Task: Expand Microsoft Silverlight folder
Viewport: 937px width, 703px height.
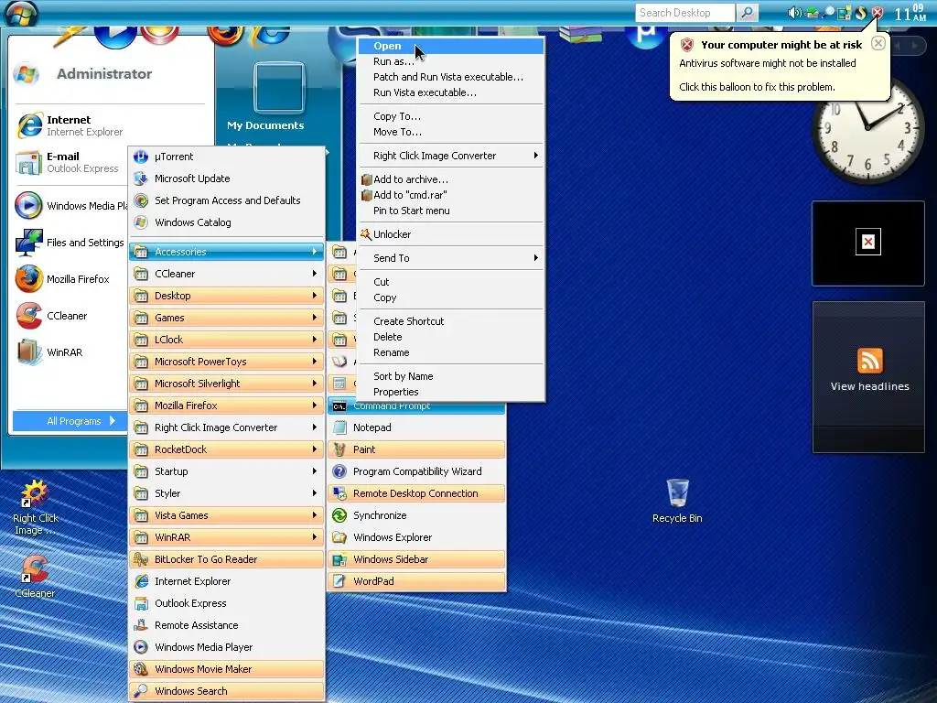Action: click(227, 384)
